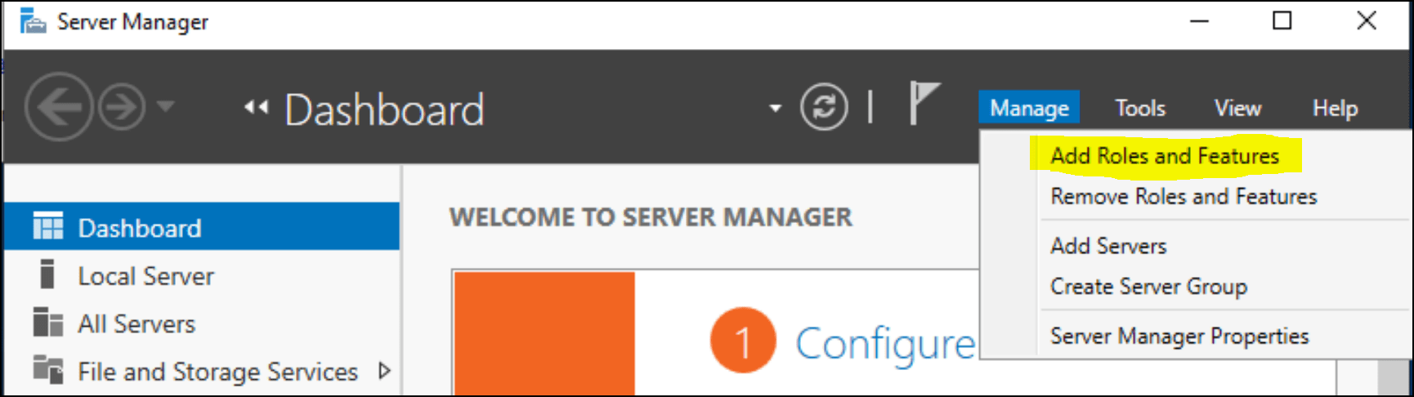The width and height of the screenshot is (1414, 397).
Task: Choose Add Servers from Manage menu
Action: pyautogui.click(x=1108, y=246)
